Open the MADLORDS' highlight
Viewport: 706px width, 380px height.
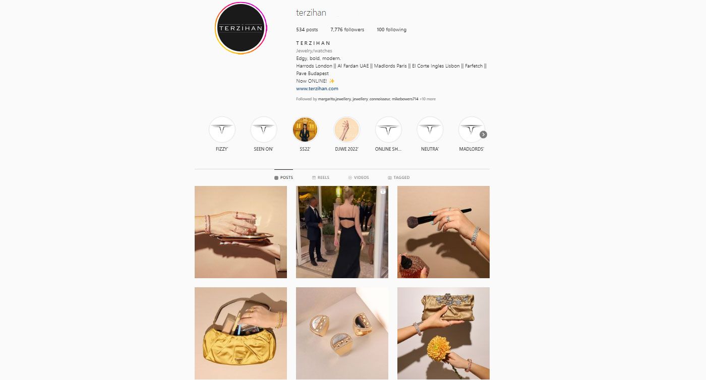tap(472, 130)
